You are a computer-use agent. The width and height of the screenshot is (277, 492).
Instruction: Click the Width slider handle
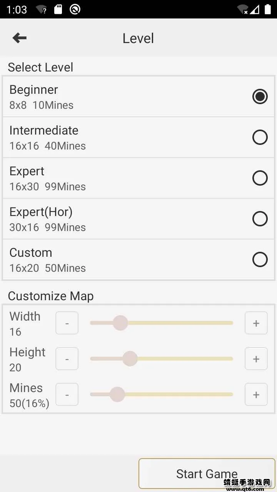[120, 323]
